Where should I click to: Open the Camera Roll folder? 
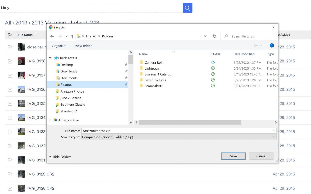153,62
